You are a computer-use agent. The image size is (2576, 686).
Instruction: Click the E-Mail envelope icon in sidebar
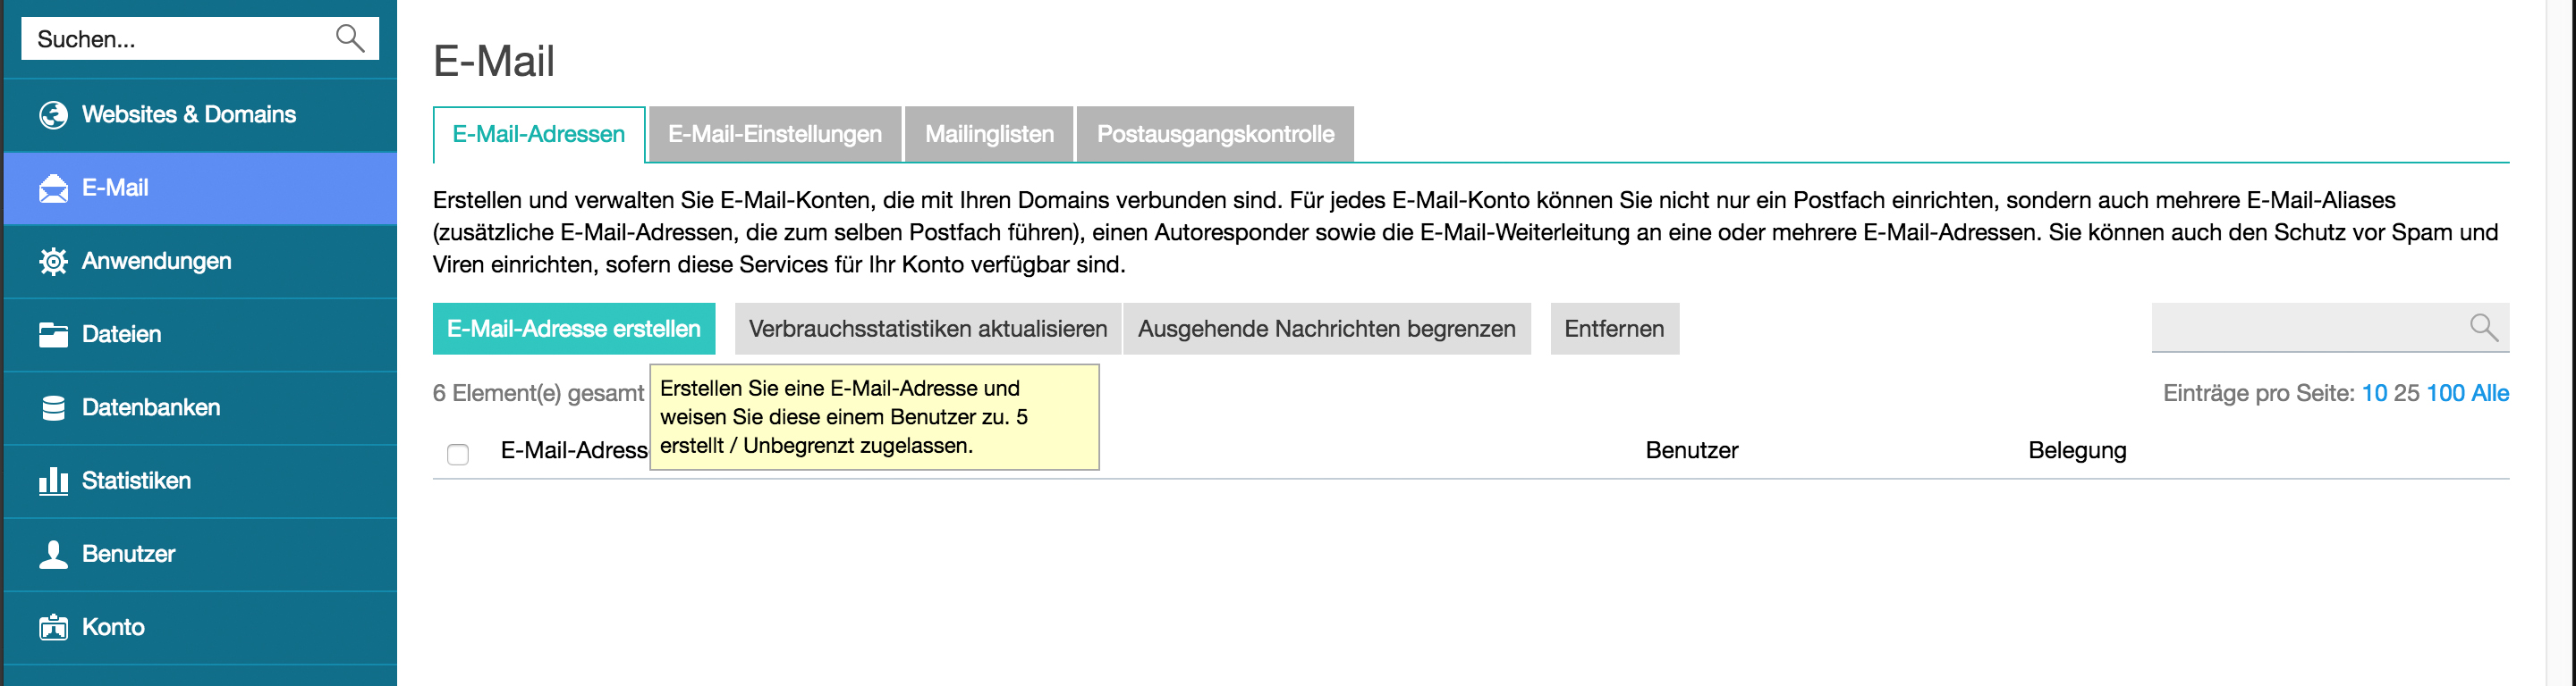coord(53,188)
